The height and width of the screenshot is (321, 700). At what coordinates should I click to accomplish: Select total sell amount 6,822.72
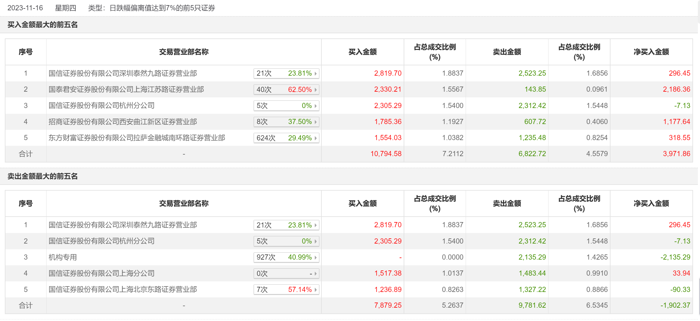532,154
